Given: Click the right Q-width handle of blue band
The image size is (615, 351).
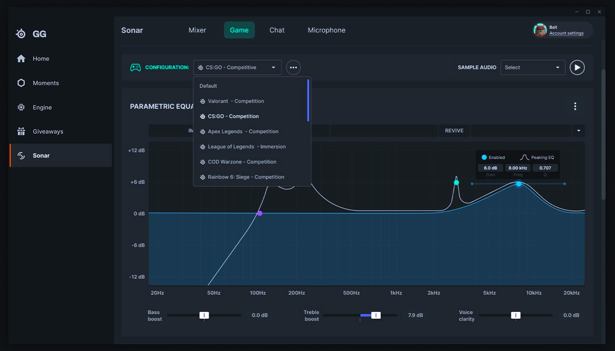Looking at the screenshot, I should click(565, 184).
